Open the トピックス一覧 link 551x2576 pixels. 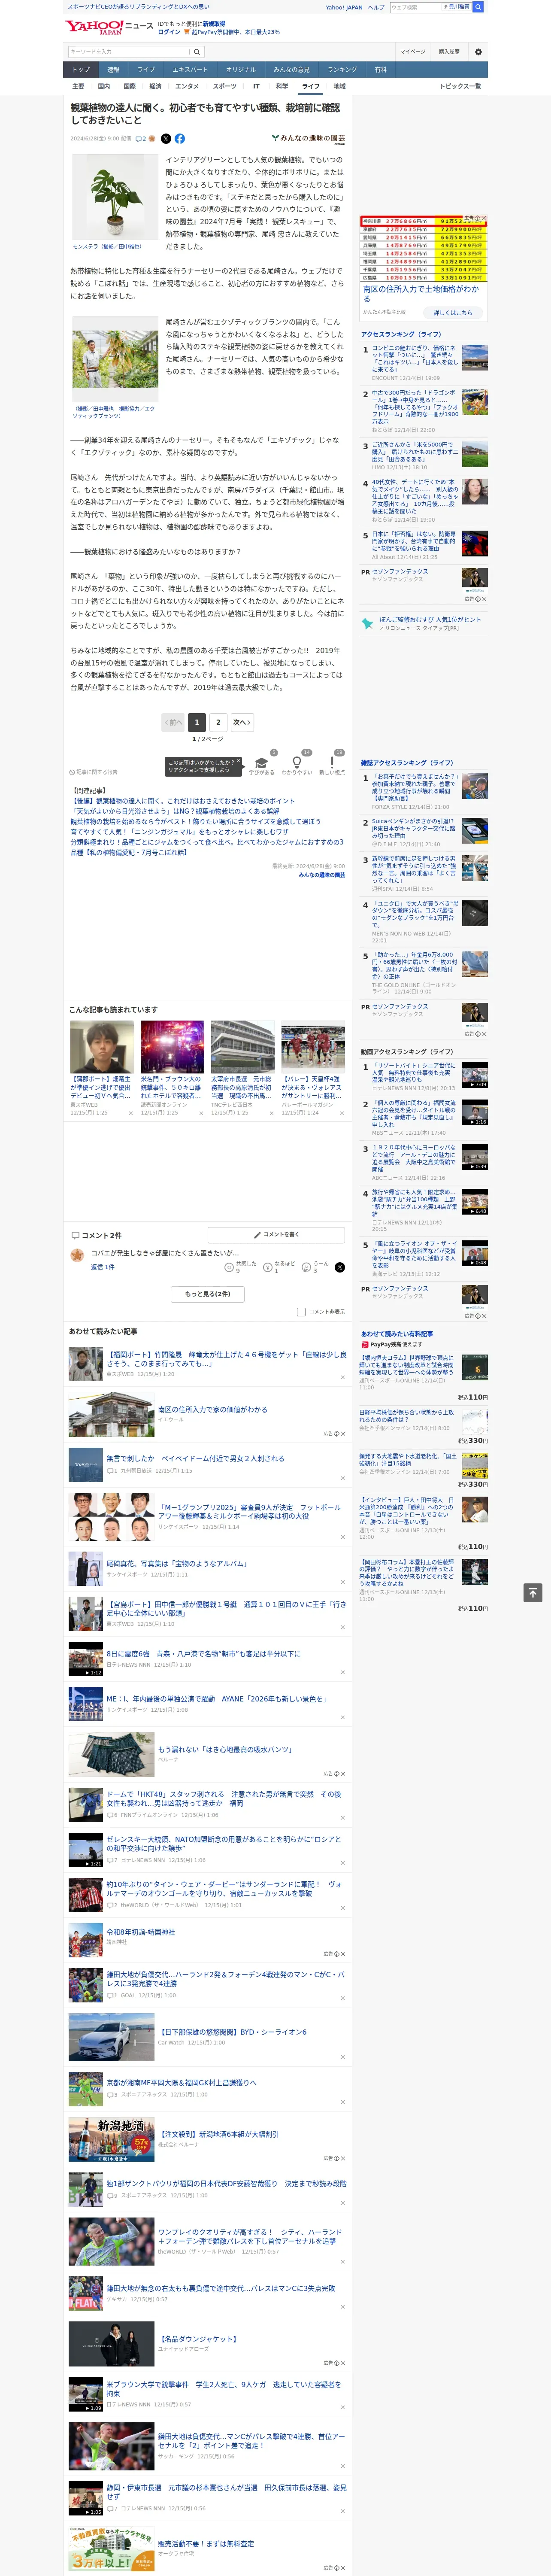pos(460,86)
